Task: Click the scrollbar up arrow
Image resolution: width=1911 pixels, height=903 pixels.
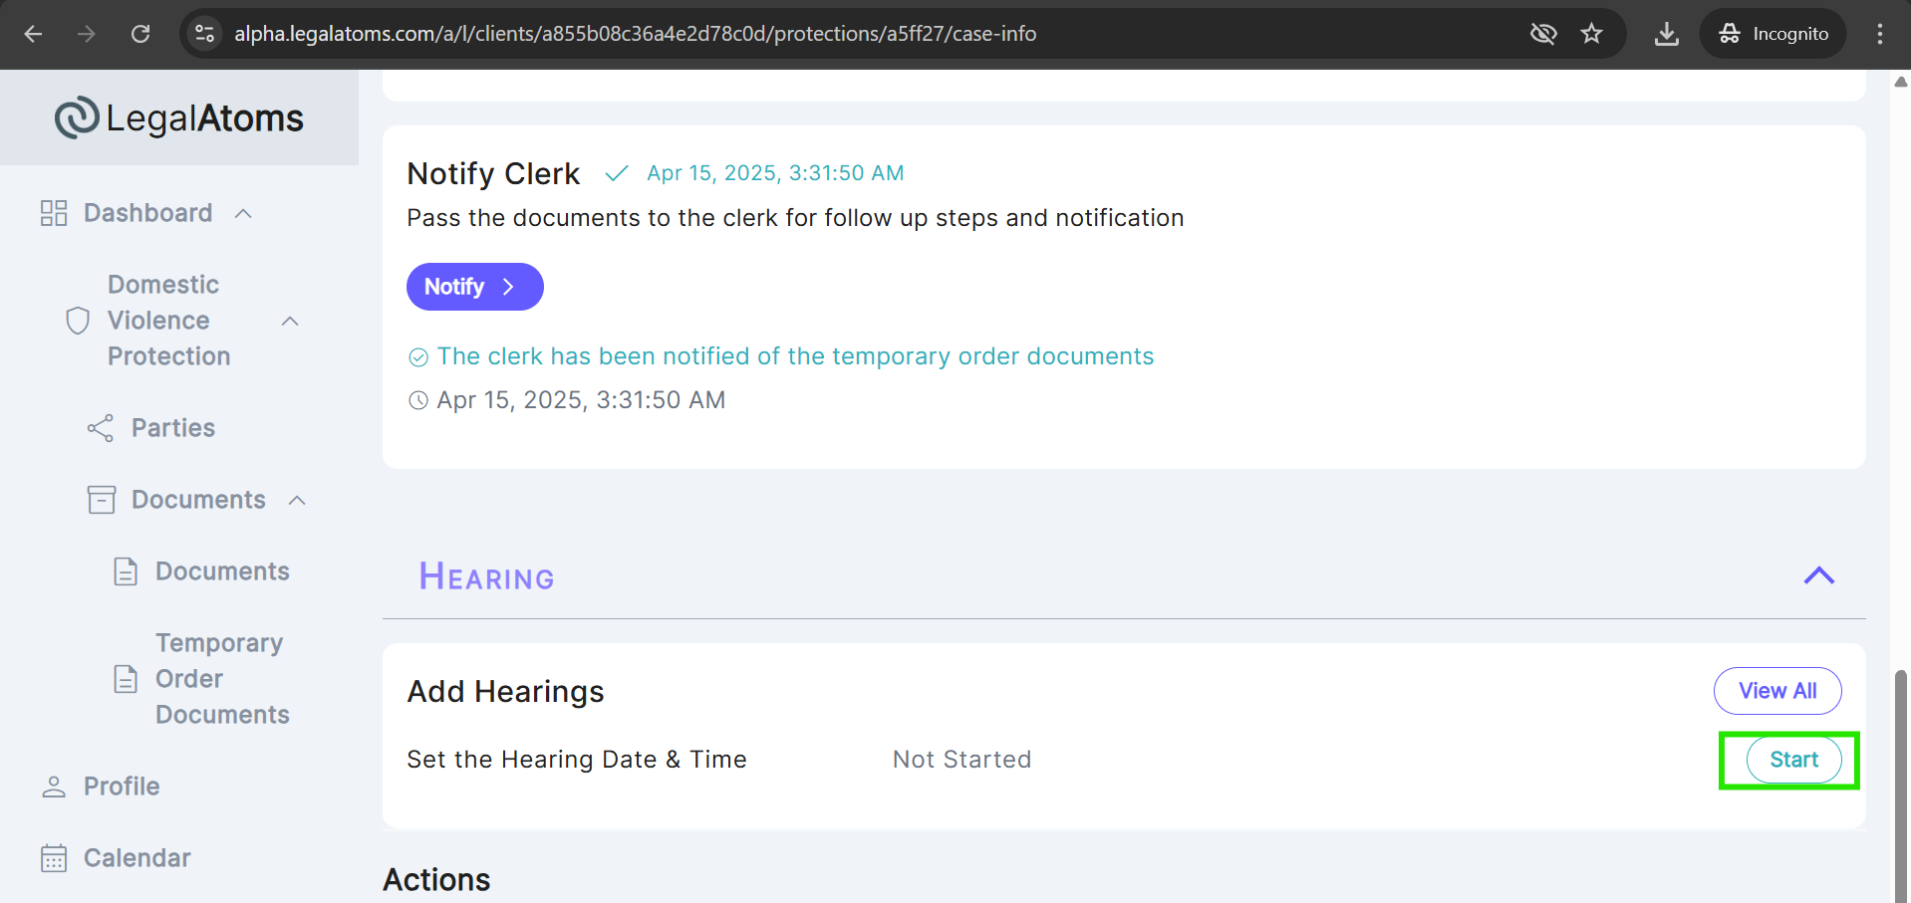Action: click(x=1901, y=82)
